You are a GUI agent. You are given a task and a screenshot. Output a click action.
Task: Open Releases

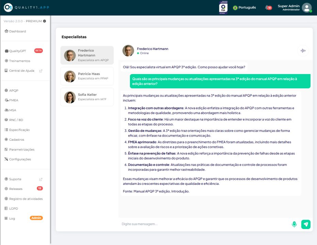click(16, 189)
